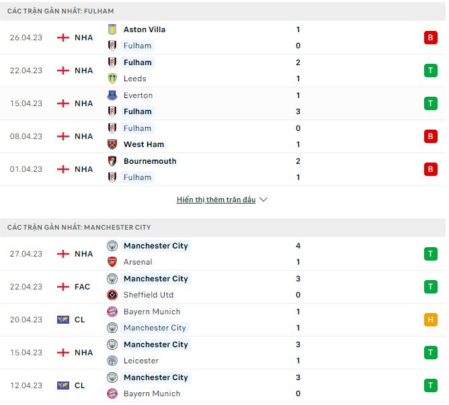Select the Fulham recent matches header
Viewport: 449px width, 405px height.
(x=60, y=11)
